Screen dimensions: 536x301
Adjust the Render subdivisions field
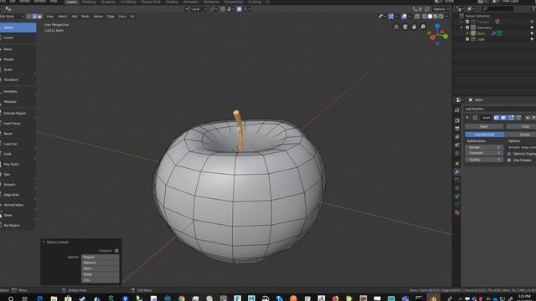point(484,147)
